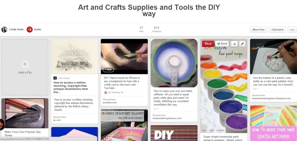Click the red Pin it button
The height and width of the screenshot is (141, 297).
(208, 44)
